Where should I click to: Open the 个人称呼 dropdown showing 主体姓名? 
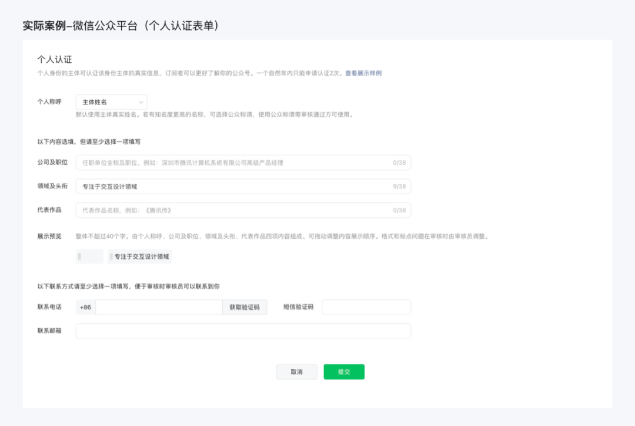(x=111, y=102)
